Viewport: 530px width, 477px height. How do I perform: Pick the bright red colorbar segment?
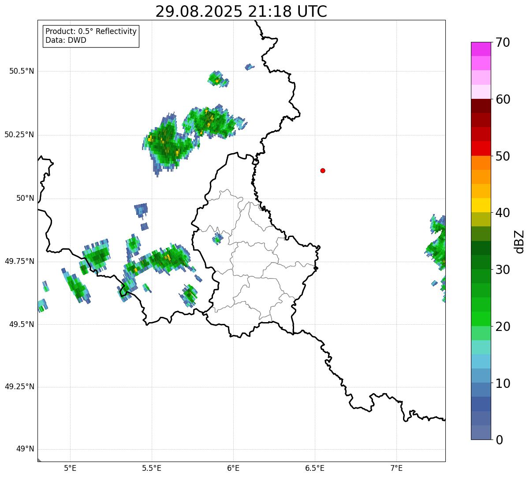coord(481,148)
